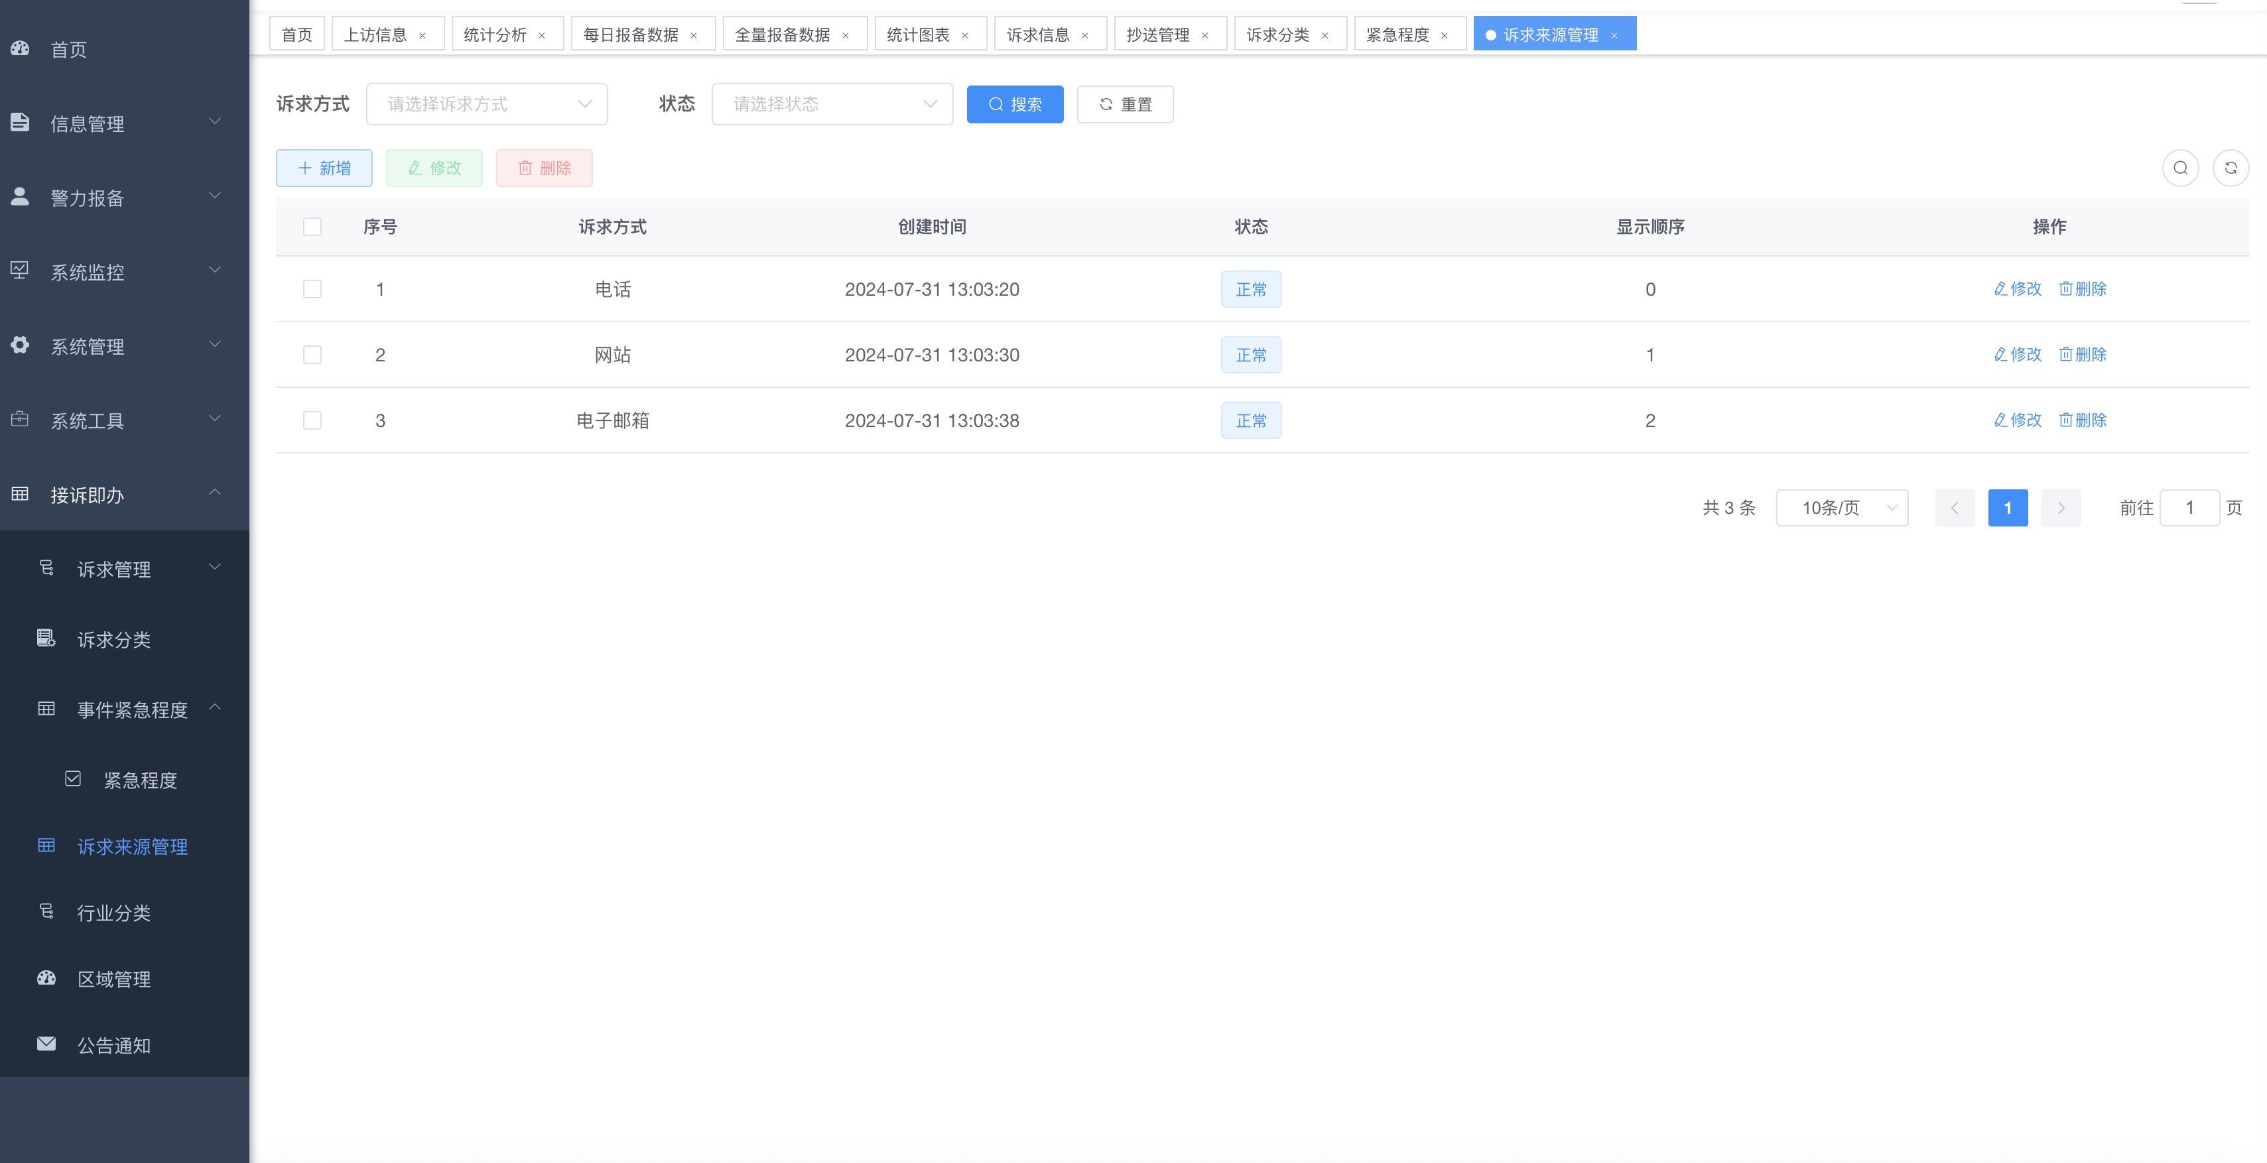Click the 系统管理 gear icon
2267x1163 pixels.
click(21, 345)
